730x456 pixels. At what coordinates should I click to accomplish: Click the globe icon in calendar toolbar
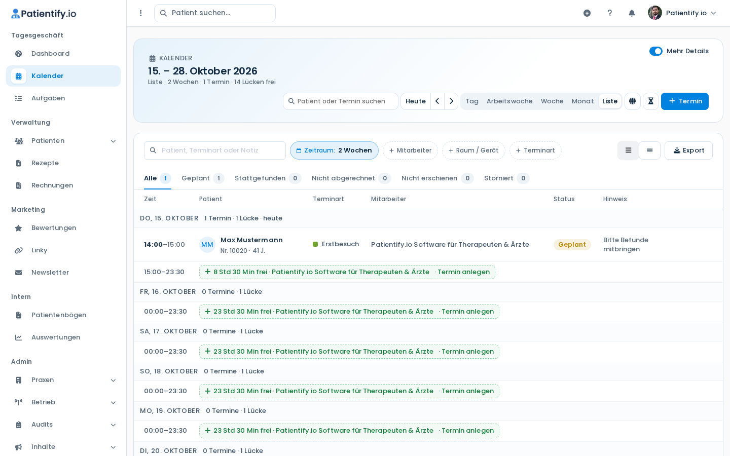[633, 101]
